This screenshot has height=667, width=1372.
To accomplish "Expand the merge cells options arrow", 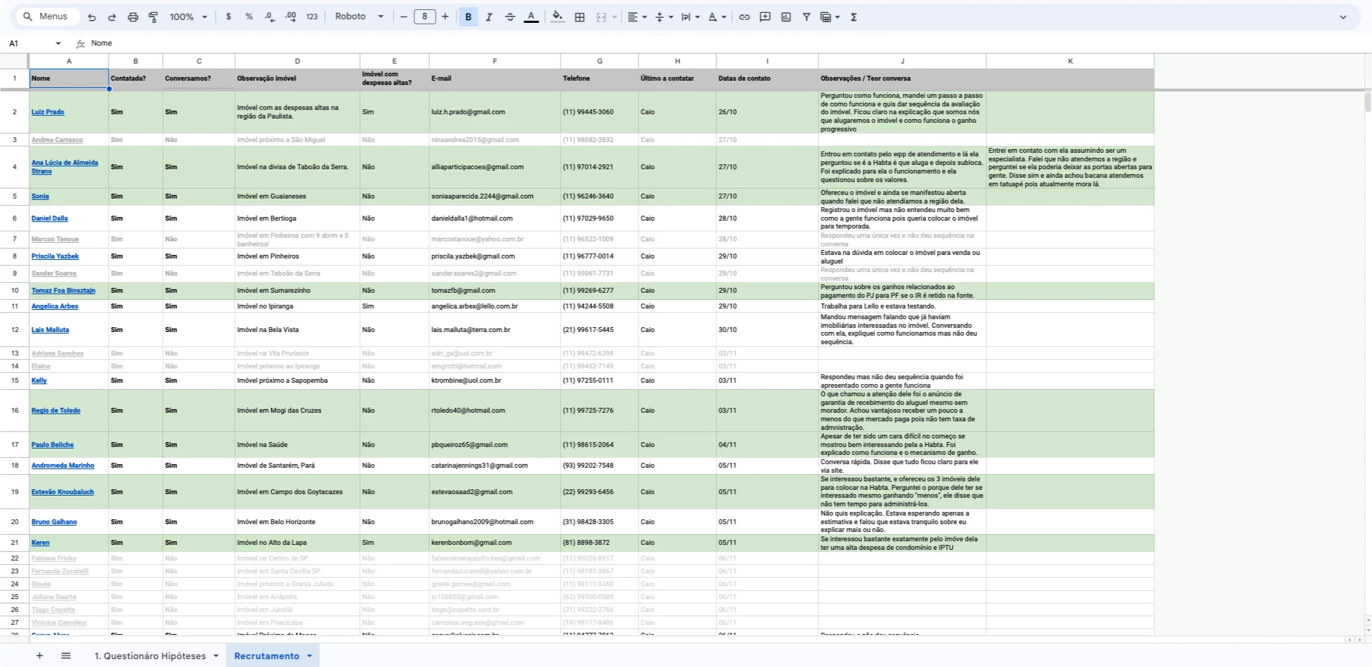I will [x=614, y=17].
